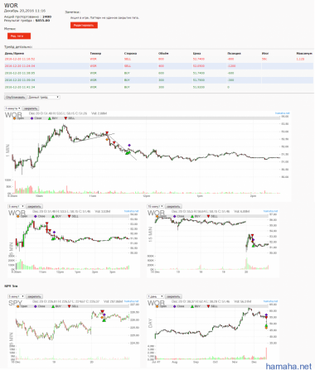Click the green BUY triangle in 1-minute chart legend
Screen dimensions: 315x370
tap(50, 118)
